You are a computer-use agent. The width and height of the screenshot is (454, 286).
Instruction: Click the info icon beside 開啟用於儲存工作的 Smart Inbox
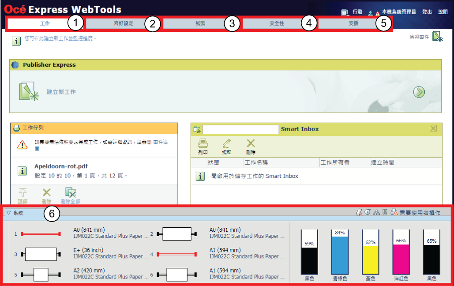tap(200, 176)
